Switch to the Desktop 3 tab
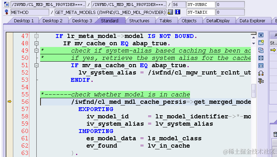Screen dimensions: 277x157 tap(82, 21)
